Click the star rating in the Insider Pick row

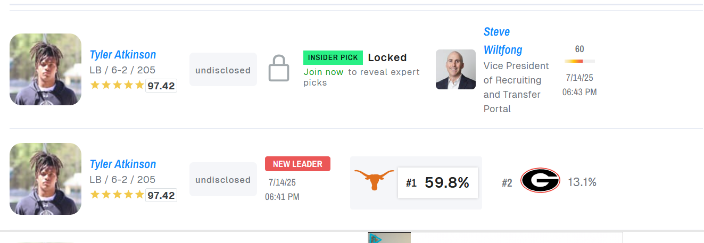pos(117,85)
